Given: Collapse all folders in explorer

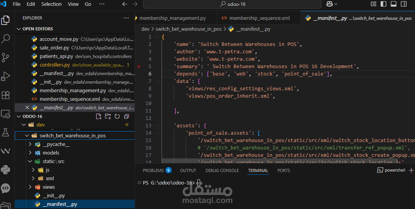Looking at the screenshot, I should 127,116.
